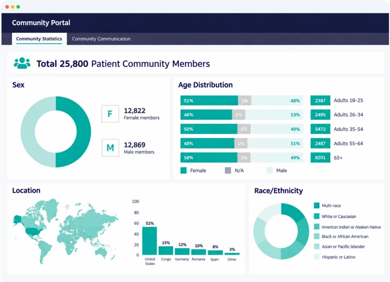Click the Race/Ethnicity donut chart
This screenshot has height=282, width=390.
tap(281, 231)
